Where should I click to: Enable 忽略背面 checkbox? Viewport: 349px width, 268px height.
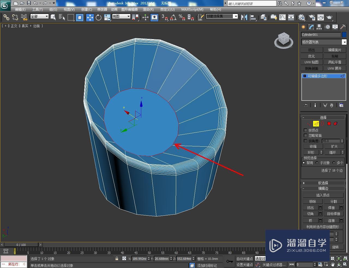(305, 135)
